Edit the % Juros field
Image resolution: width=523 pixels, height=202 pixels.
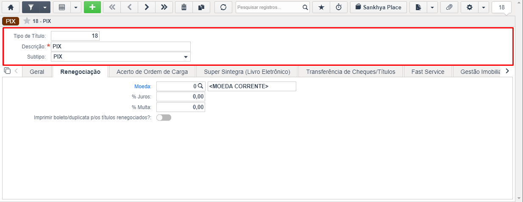pyautogui.click(x=181, y=97)
